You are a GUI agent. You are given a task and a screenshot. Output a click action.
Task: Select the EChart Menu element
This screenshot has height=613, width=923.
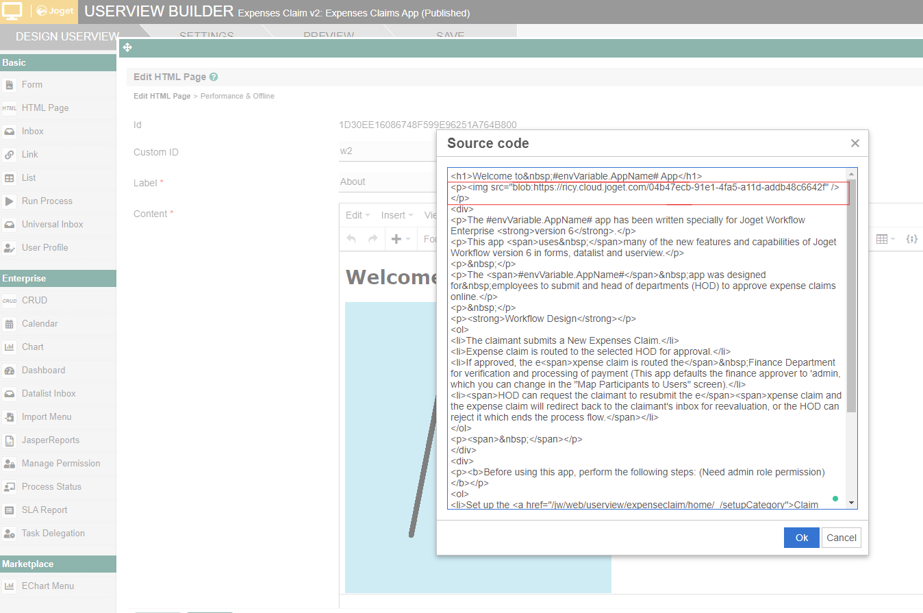(x=58, y=586)
